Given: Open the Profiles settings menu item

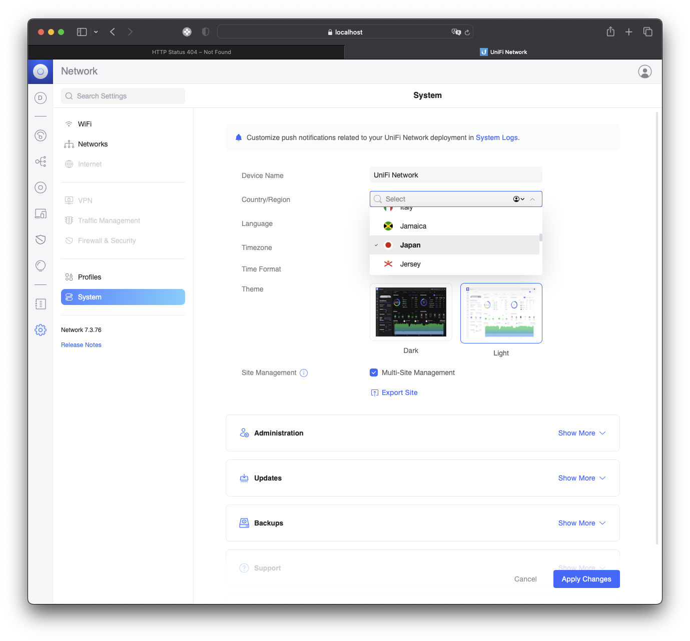Looking at the screenshot, I should coord(123,277).
